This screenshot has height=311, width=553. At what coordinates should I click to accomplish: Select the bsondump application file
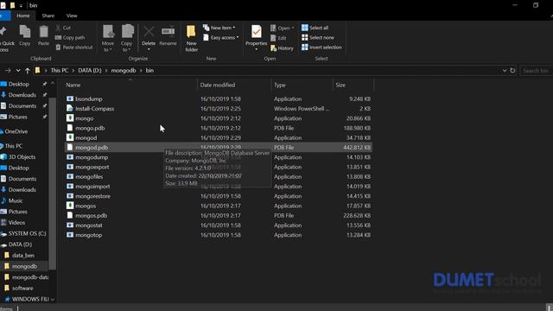coord(219,99)
